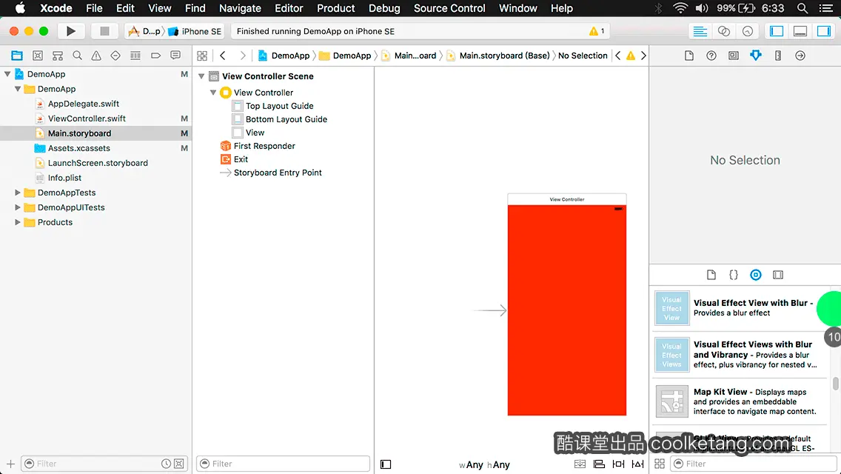The height and width of the screenshot is (474, 841).
Task: Show the Attributes inspector
Action: pos(756,56)
